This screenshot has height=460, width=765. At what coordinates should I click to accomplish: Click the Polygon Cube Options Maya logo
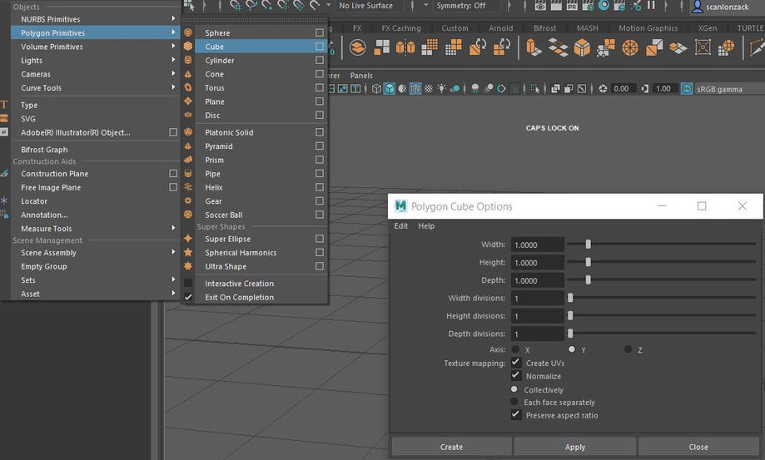click(400, 206)
